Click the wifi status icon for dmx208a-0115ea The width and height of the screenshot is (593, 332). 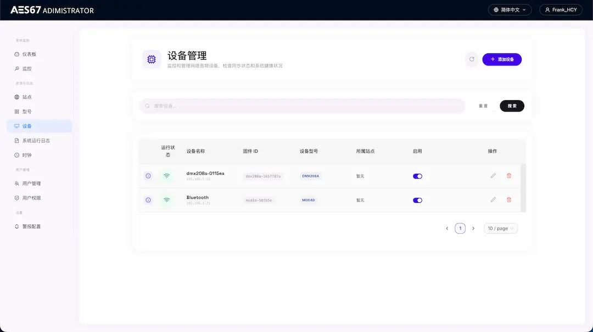(166, 176)
